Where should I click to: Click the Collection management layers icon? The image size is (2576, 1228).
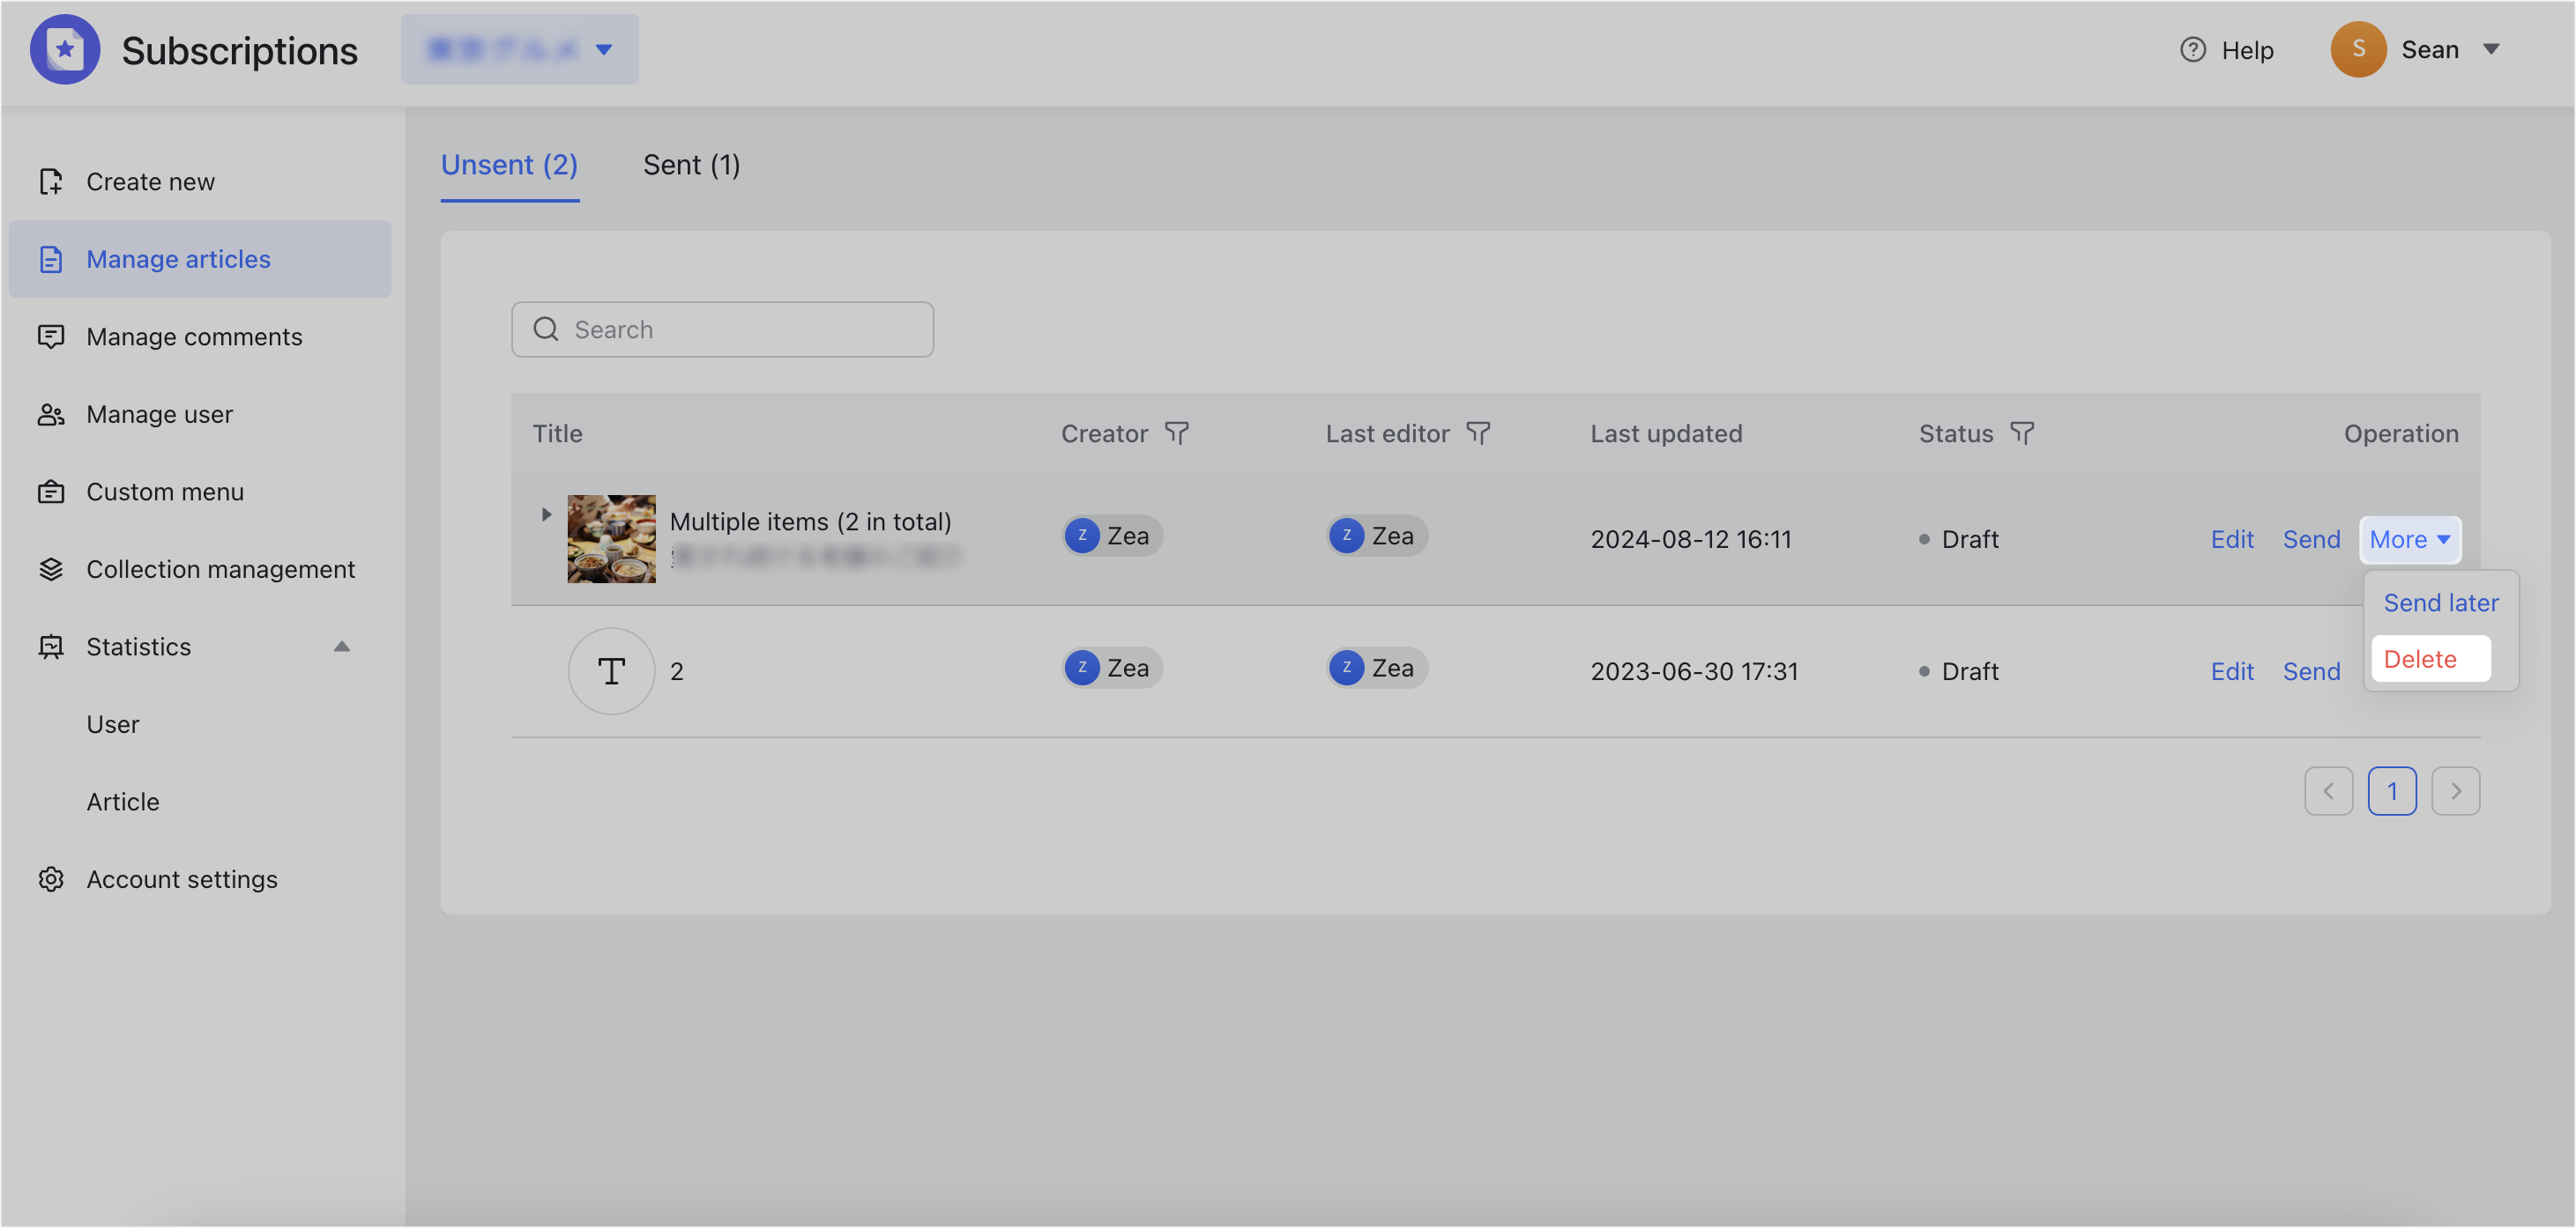51,568
